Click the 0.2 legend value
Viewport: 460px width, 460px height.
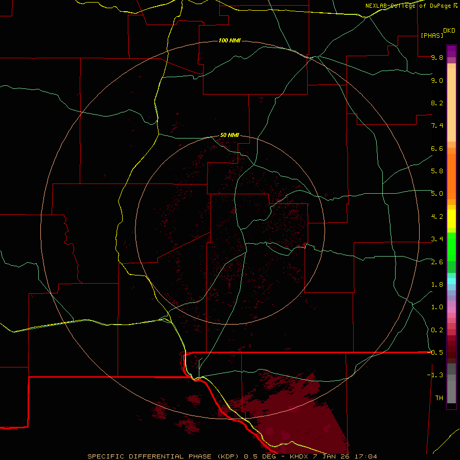[437, 330]
